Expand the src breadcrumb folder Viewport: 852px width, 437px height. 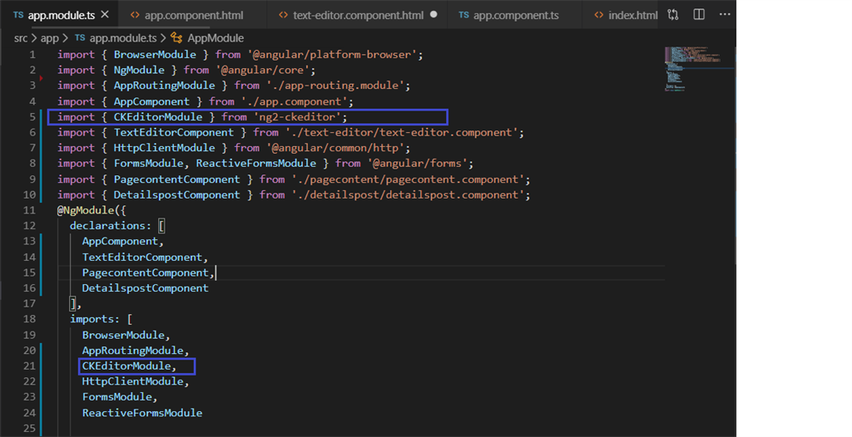21,38
